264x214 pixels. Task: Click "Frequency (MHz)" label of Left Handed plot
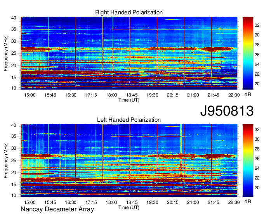pos(6,160)
